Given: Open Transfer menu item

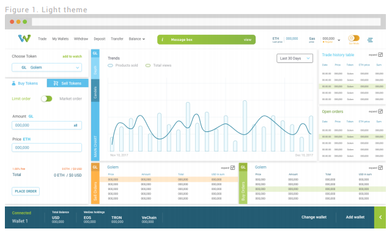Looking at the screenshot, I should pyautogui.click(x=117, y=39).
